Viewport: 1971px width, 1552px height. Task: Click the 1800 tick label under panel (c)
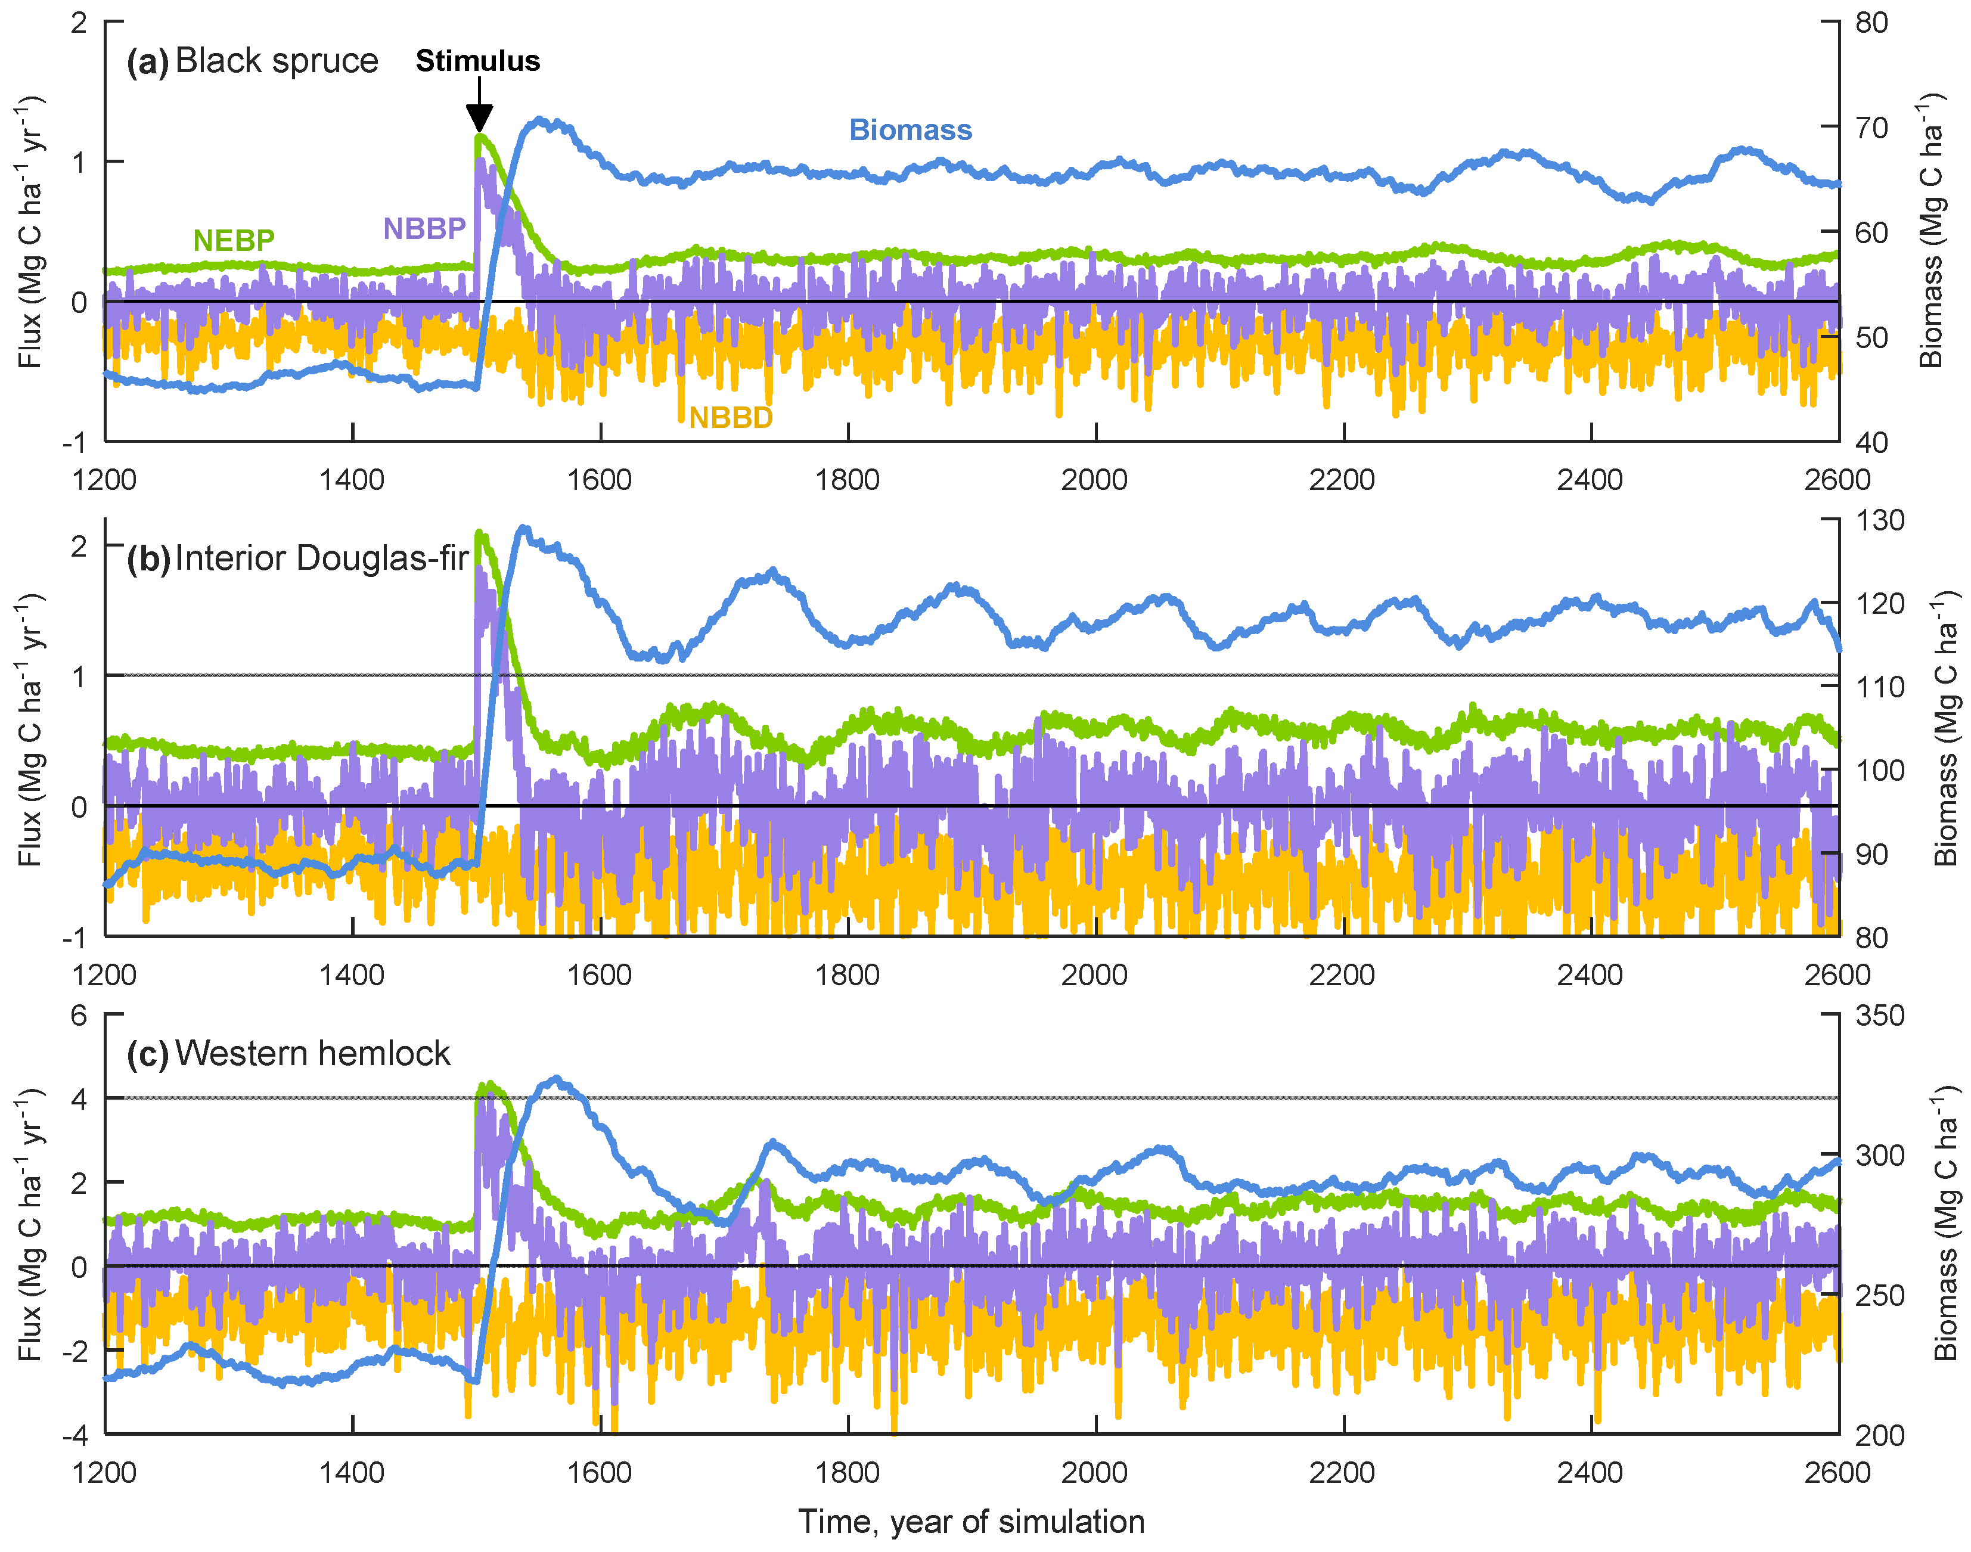pyautogui.click(x=847, y=1472)
